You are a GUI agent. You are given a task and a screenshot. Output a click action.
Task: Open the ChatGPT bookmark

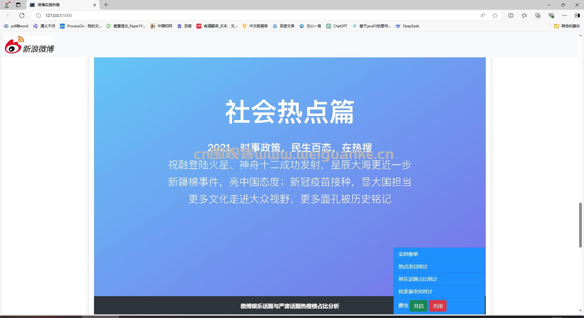pos(337,26)
